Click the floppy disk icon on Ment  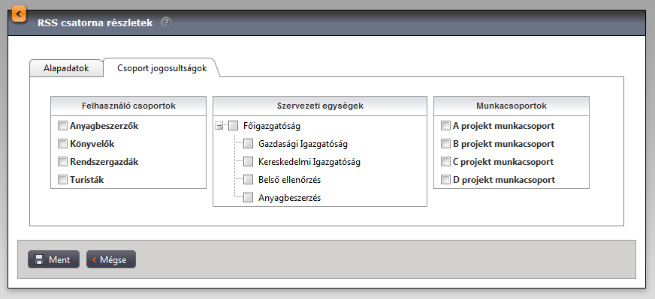pyautogui.click(x=39, y=259)
